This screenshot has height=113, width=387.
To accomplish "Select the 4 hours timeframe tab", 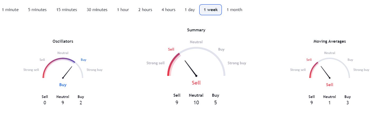I will [169, 10].
